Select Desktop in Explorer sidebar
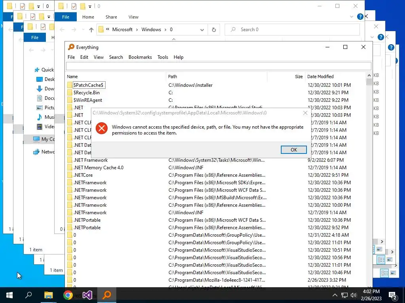 [x=45, y=79]
